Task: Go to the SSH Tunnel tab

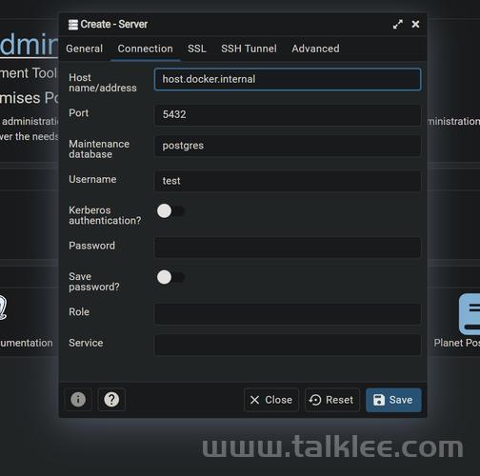Action: click(249, 49)
